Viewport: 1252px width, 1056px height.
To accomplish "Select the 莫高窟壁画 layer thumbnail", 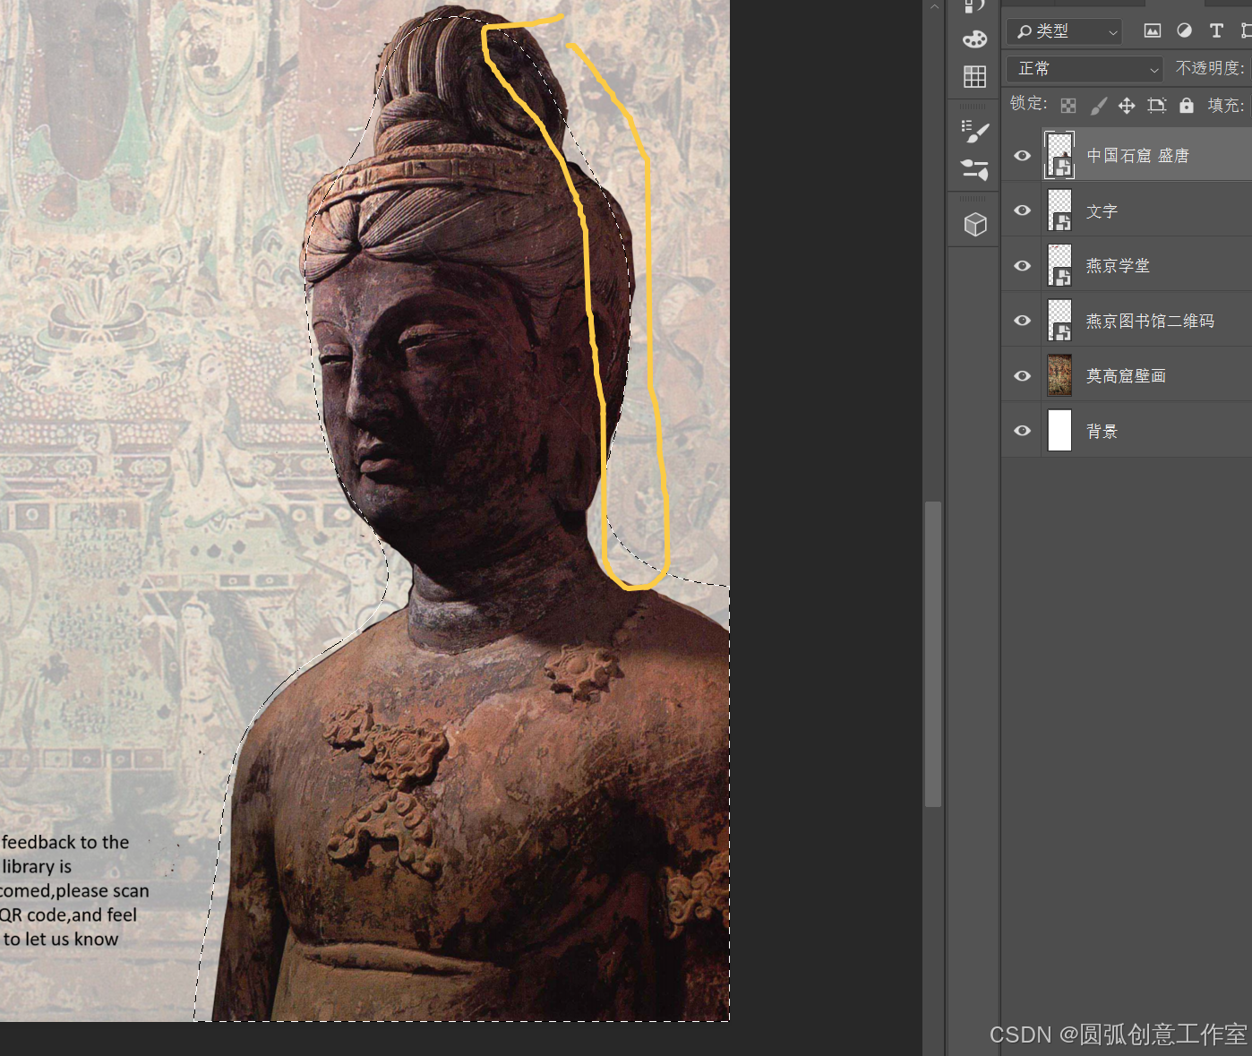I will 1059,375.
